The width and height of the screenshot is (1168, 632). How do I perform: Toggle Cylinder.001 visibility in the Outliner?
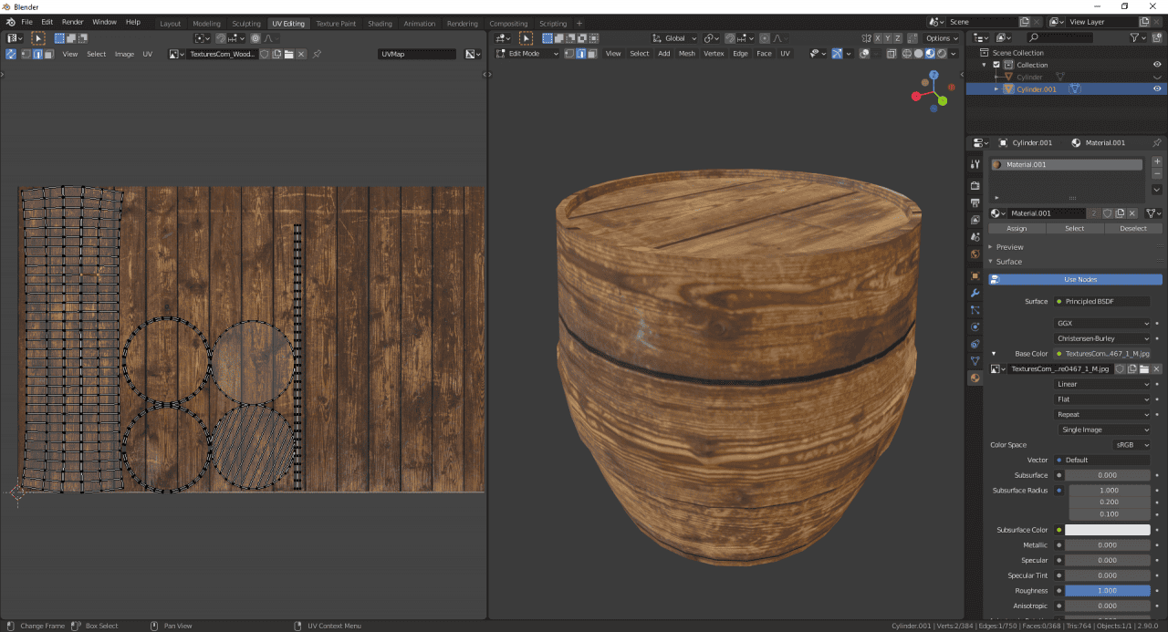1156,88
